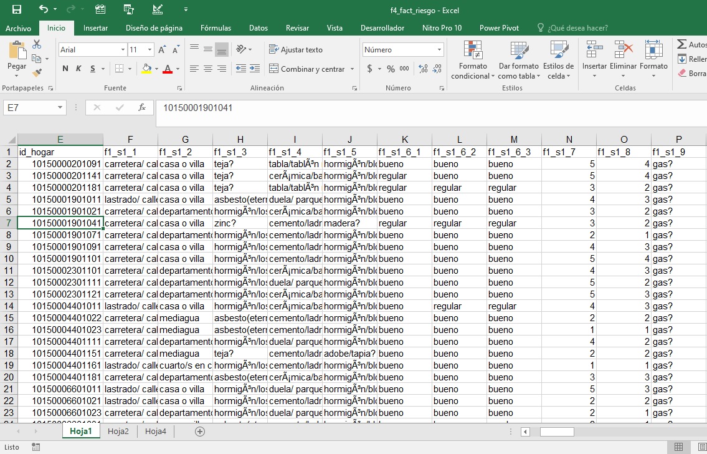Align cell text to the right
Viewport: 707px width, 454px height.
coord(222,69)
